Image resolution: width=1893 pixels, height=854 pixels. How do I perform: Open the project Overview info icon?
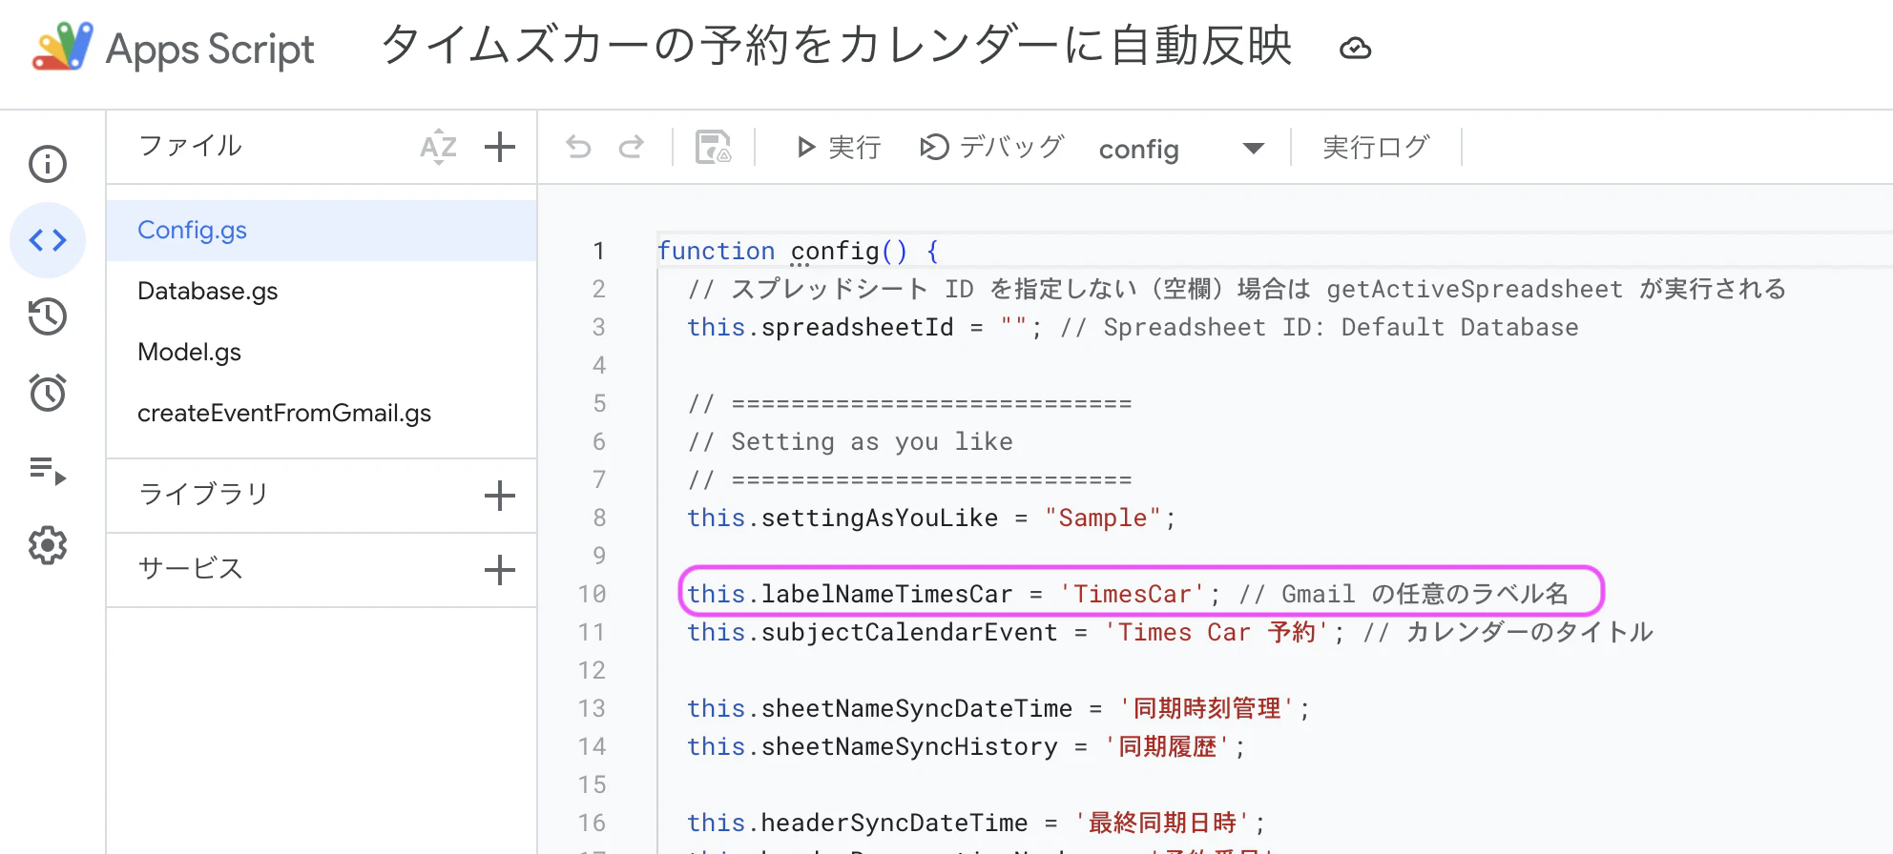point(48,164)
